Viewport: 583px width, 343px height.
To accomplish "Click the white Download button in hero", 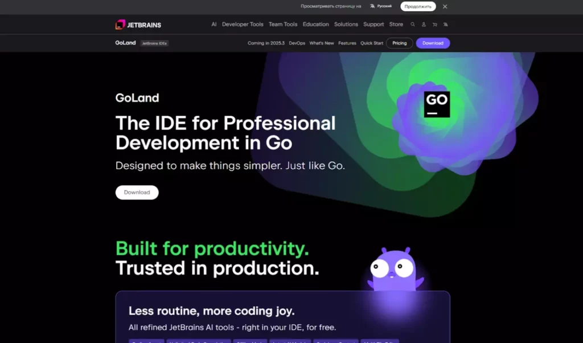I will (137, 193).
